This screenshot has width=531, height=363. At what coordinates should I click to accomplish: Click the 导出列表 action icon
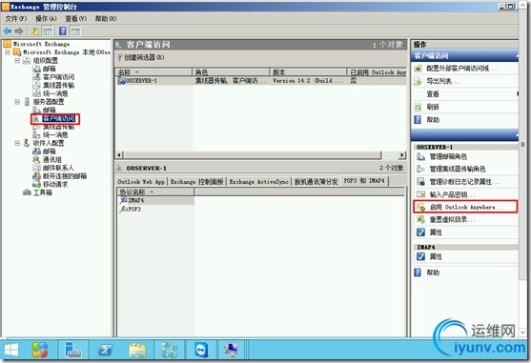pos(419,81)
